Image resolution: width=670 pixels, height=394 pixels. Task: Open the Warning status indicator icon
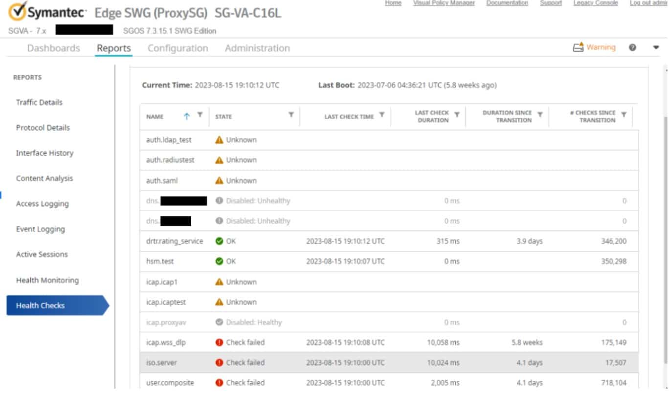[578, 47]
